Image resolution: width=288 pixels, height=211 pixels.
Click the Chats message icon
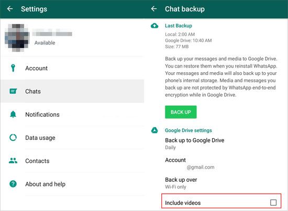[13, 91]
